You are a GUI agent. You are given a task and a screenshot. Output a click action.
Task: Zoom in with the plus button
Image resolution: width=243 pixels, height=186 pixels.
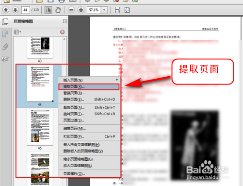[81, 10]
